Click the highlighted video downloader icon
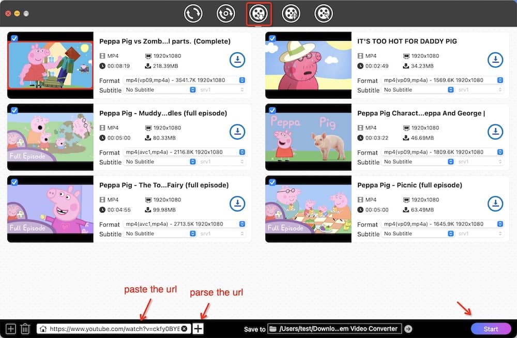517x338 pixels. coord(258,13)
